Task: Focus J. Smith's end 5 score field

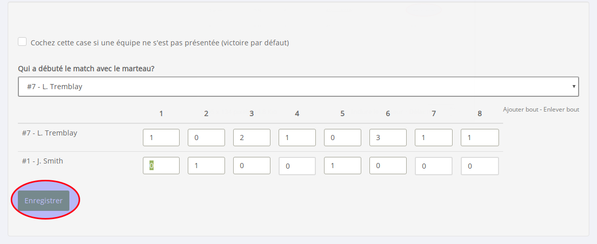Action: pyautogui.click(x=342, y=166)
